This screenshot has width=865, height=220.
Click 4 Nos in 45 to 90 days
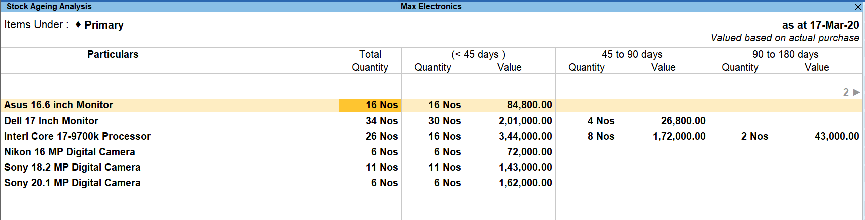coord(601,121)
